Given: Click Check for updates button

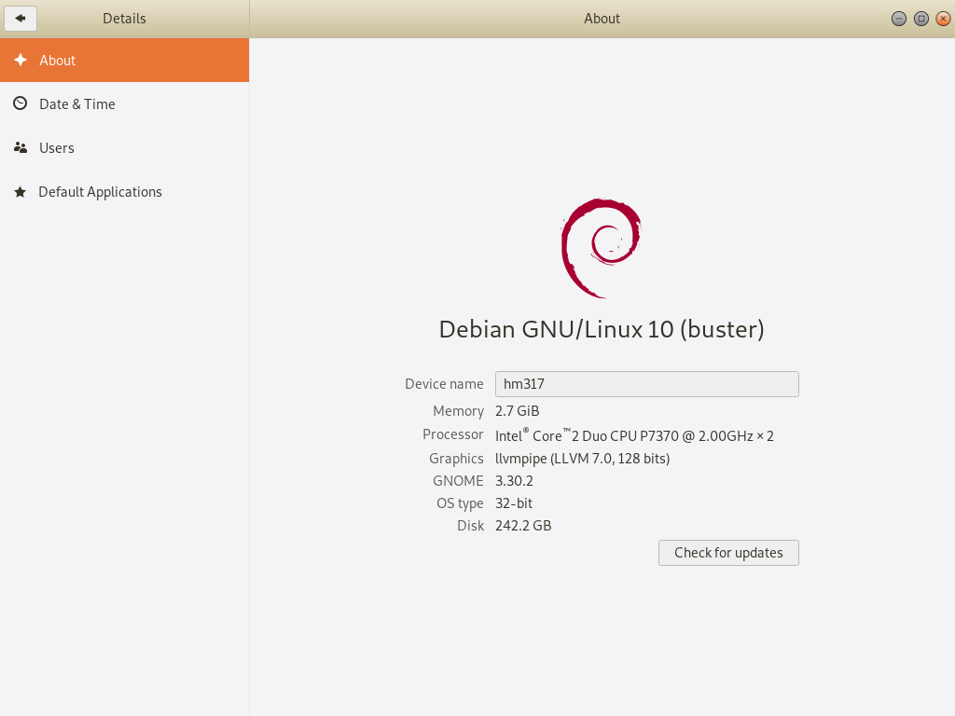Looking at the screenshot, I should (x=728, y=553).
